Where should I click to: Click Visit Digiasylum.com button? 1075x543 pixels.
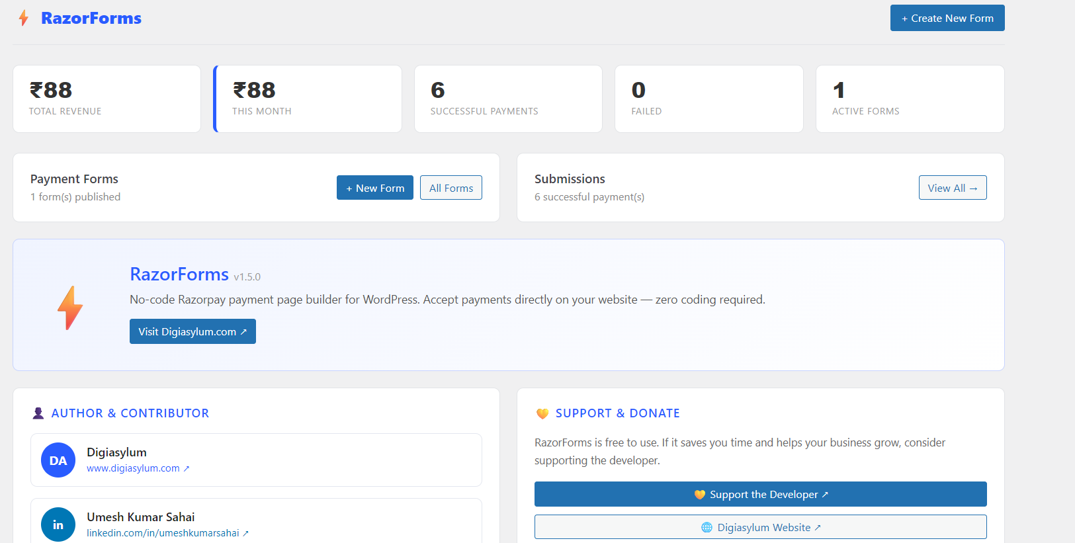(193, 331)
